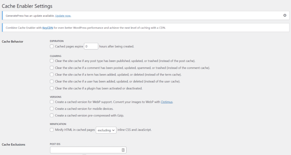Dismiss the GeneratePress update notice
Viewport: 291px width, 155px height.
(x=285, y=15)
